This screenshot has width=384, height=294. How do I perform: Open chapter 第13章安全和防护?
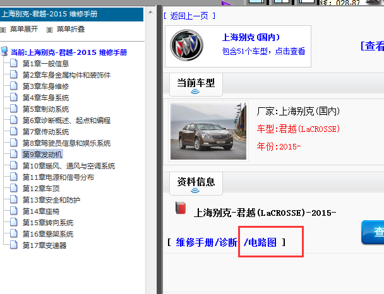(x=51, y=200)
